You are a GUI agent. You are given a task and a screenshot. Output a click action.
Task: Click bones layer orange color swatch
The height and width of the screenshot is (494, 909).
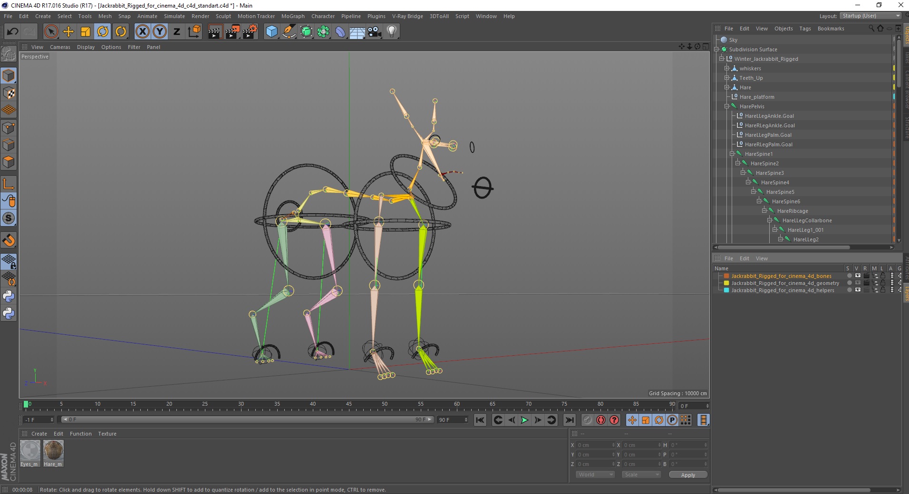click(x=726, y=275)
